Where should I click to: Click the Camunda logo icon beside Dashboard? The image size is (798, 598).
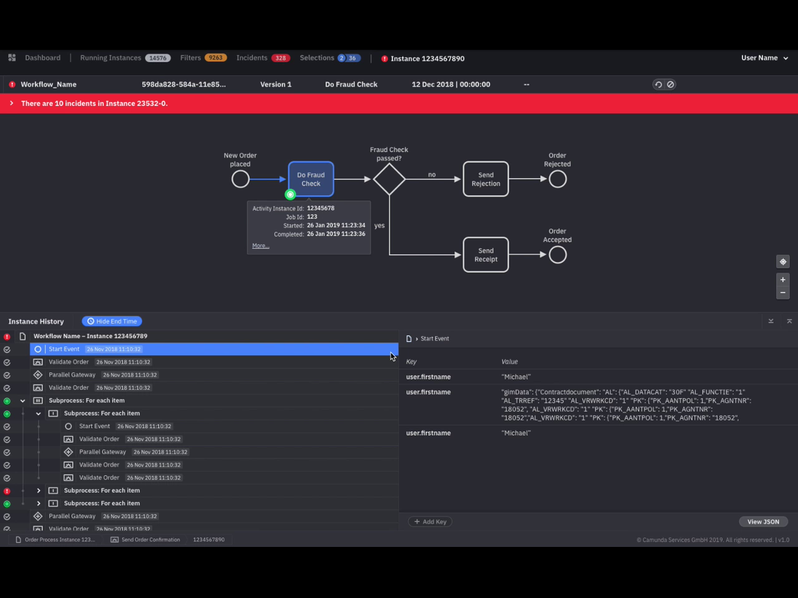[x=12, y=58]
